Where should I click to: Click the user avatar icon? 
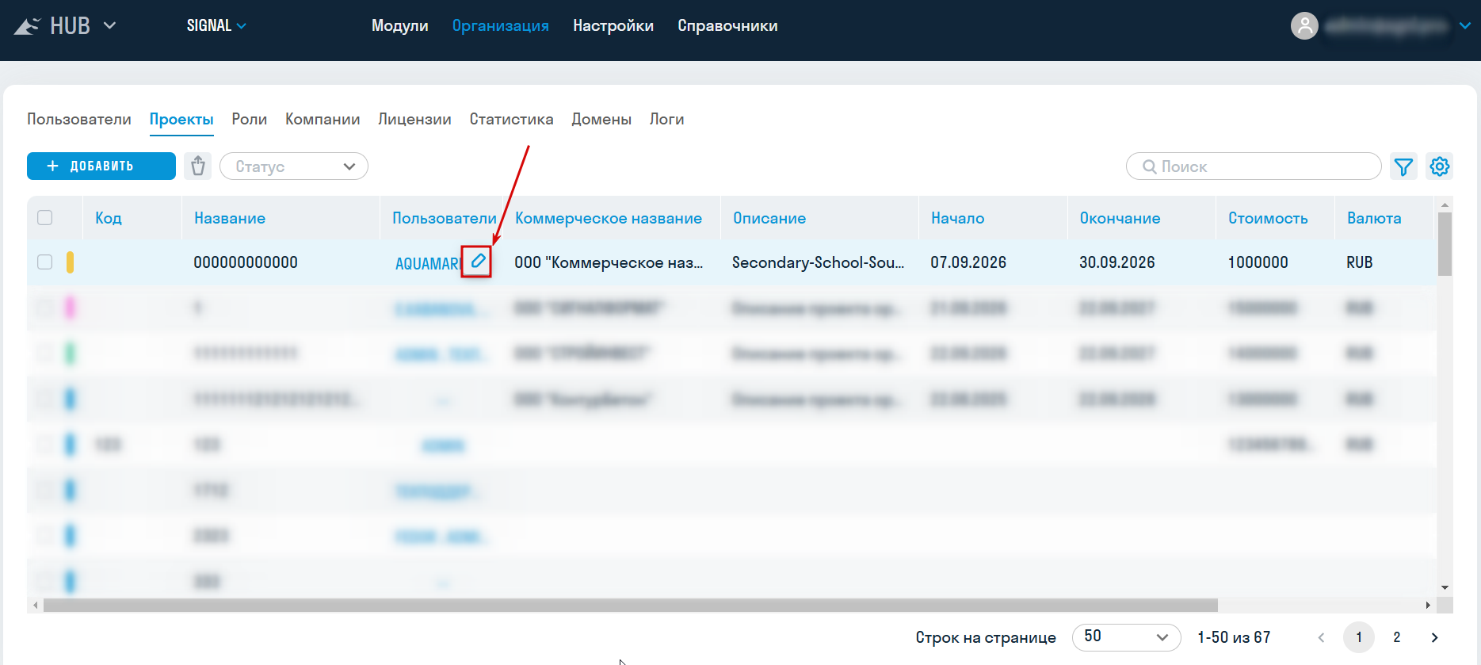pyautogui.click(x=1304, y=26)
